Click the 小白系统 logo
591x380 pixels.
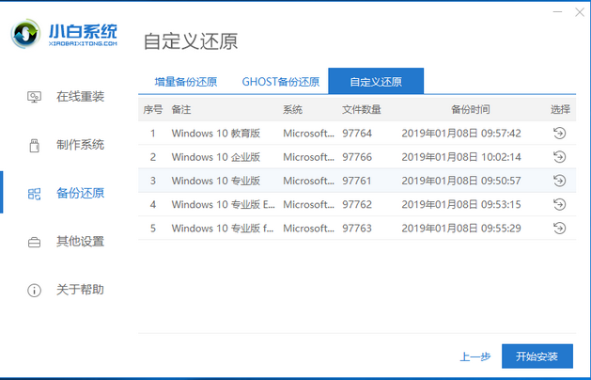click(x=64, y=35)
